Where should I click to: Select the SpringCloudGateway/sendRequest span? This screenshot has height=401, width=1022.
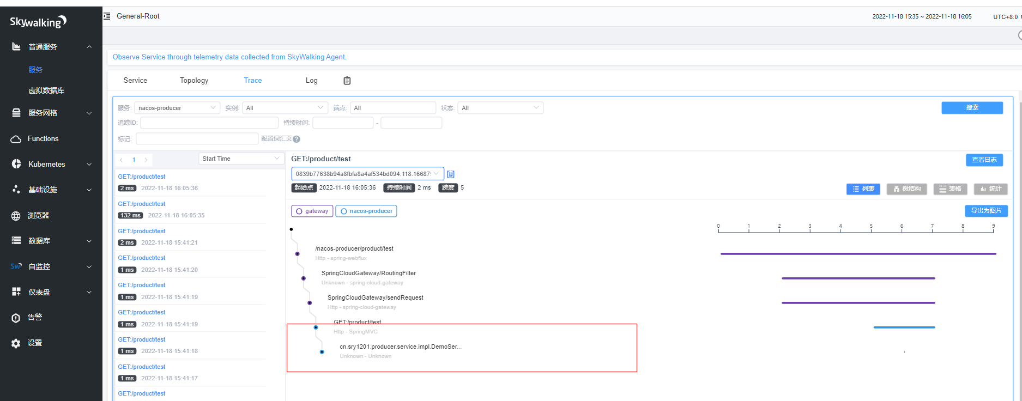pyautogui.click(x=376, y=298)
